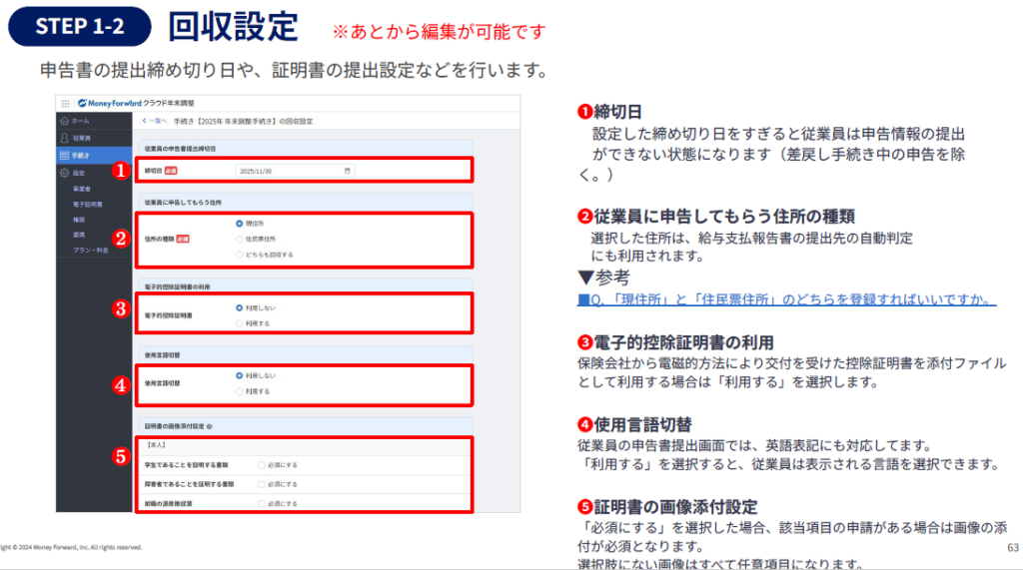Check 必須にする for 学生であることを証明する書類
This screenshot has width=1023, height=570.
tap(262, 465)
